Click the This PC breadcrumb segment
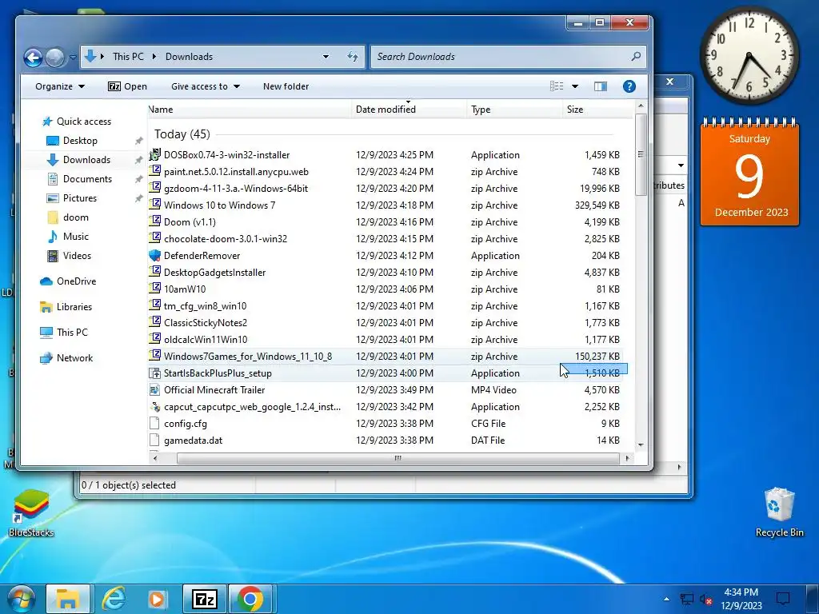This screenshot has height=614, width=819. click(x=128, y=57)
